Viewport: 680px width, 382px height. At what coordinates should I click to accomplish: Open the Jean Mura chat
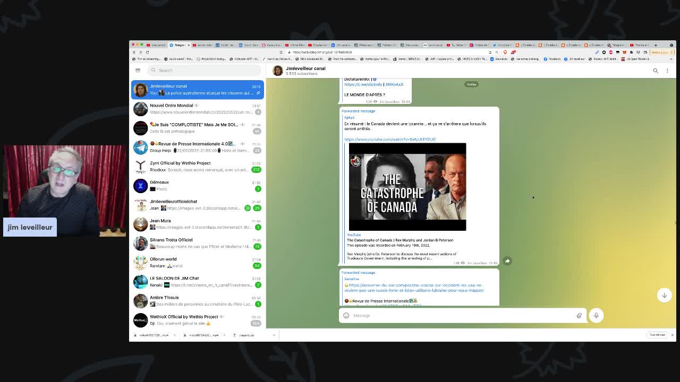197,224
